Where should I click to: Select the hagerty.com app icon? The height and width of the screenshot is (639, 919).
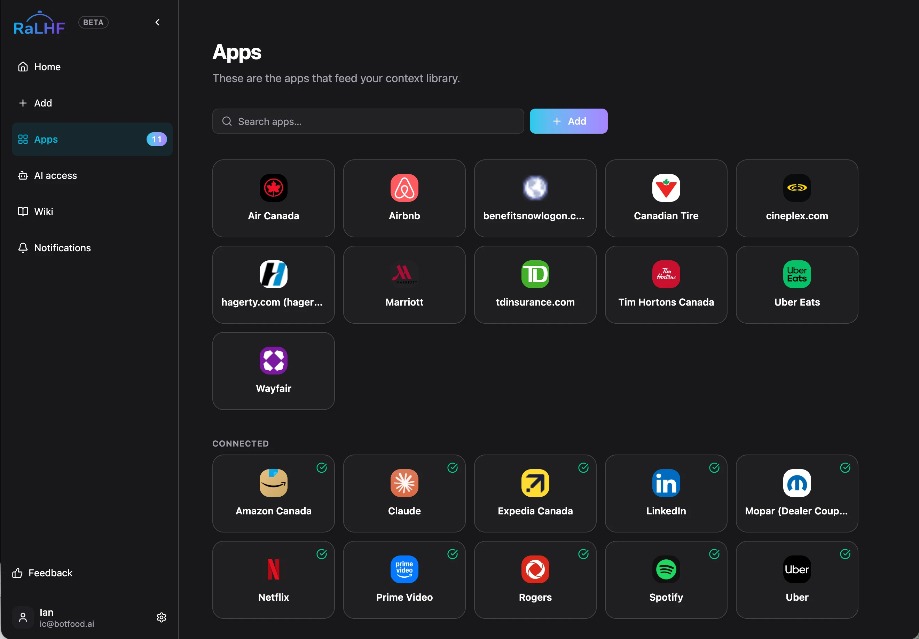click(x=273, y=275)
